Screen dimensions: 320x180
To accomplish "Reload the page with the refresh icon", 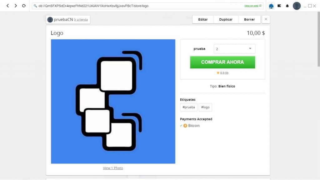I will coord(24,6).
